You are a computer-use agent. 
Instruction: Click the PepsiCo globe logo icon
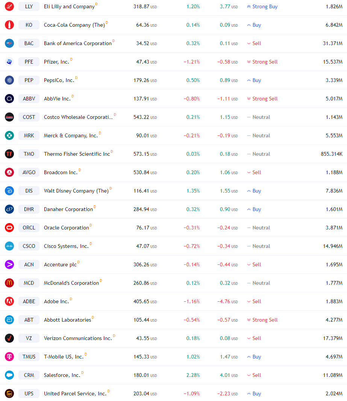coord(9,80)
